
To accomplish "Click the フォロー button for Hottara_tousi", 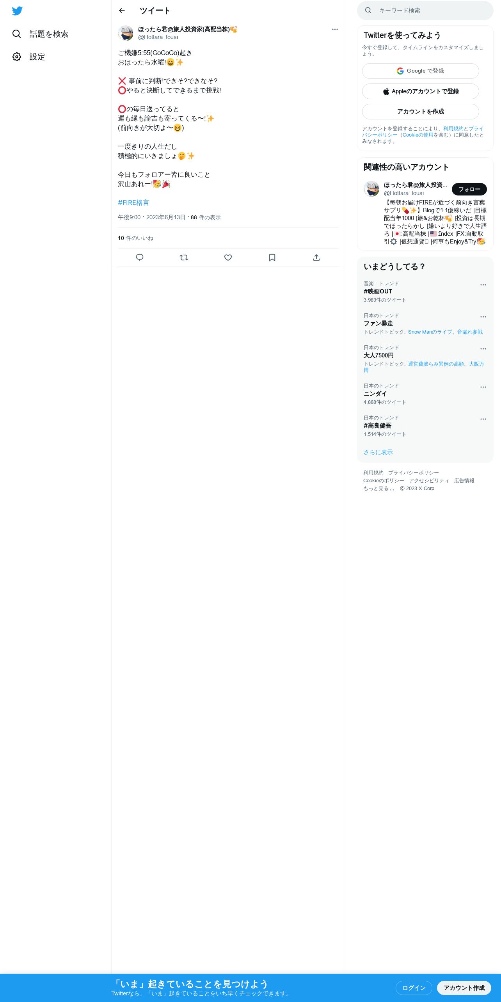I will (x=469, y=189).
